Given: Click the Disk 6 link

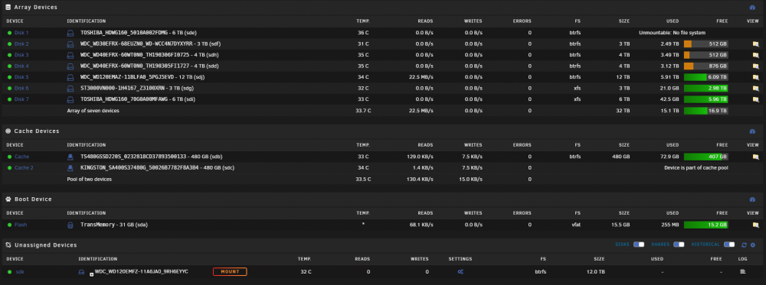Looking at the screenshot, I should 21,88.
